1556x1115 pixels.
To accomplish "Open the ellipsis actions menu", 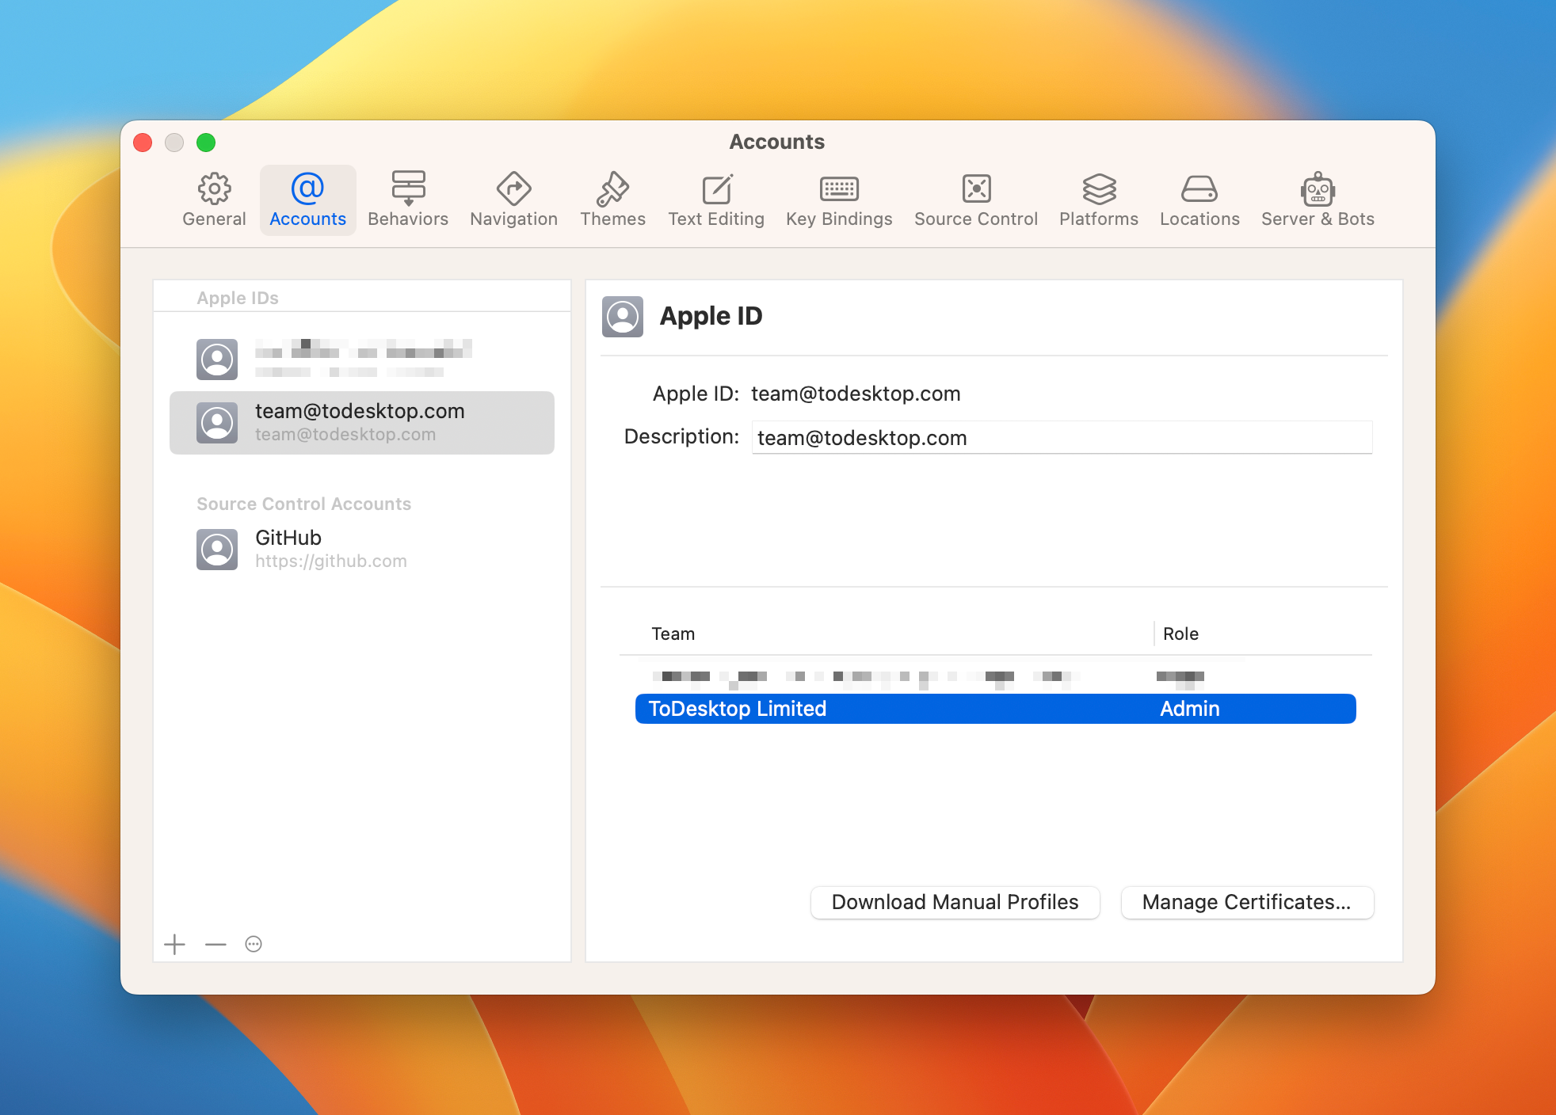I will click(x=254, y=944).
